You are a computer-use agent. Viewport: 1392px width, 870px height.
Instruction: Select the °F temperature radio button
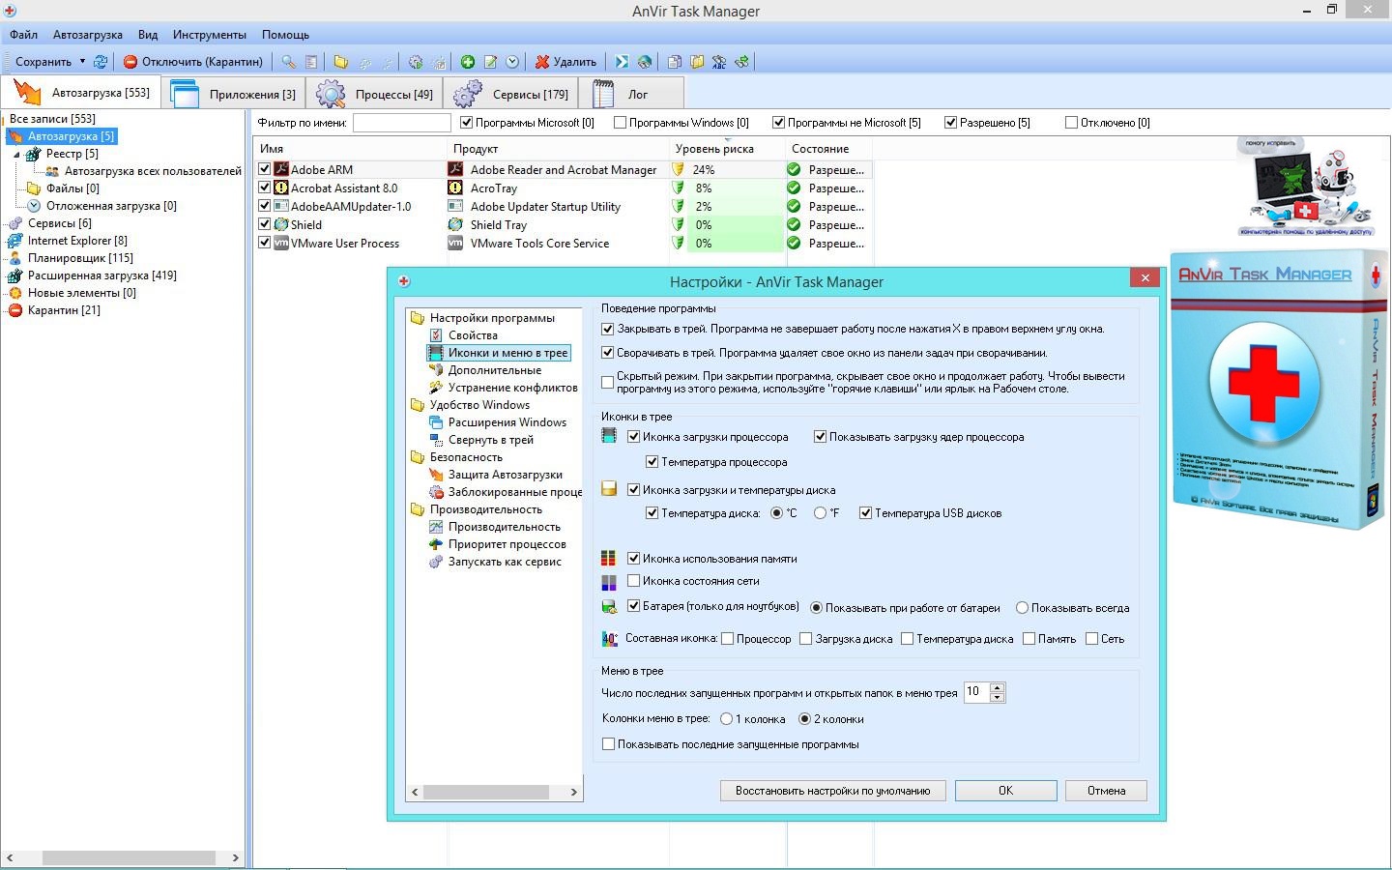pos(821,513)
